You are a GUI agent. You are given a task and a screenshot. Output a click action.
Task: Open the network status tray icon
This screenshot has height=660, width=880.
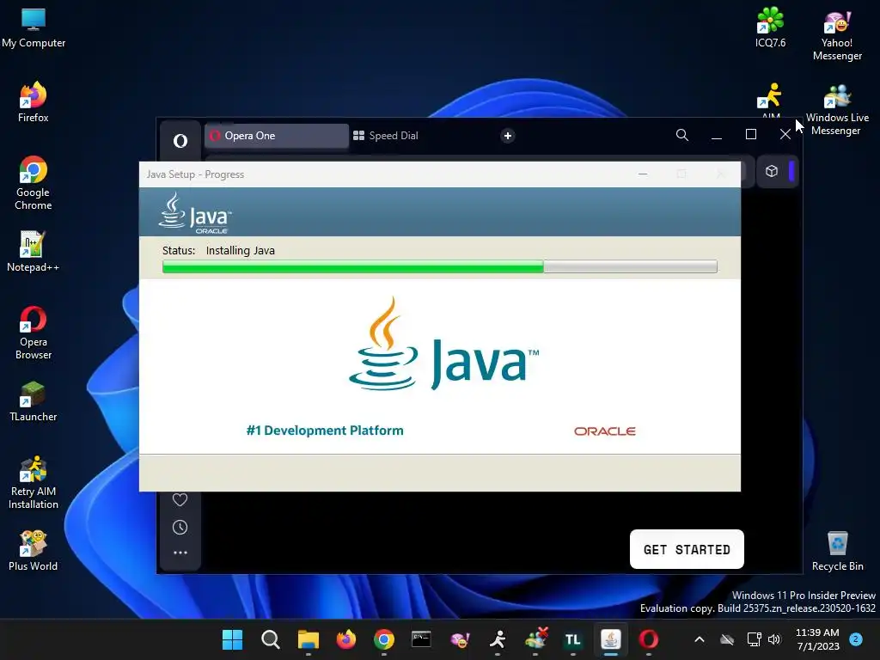click(x=754, y=639)
